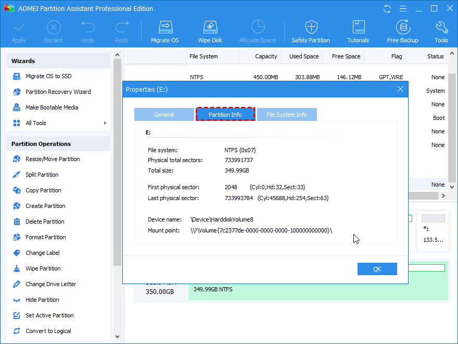This screenshot has width=458, height=344.
Task: Click the refresh icon in title bar
Action: pos(387,9)
